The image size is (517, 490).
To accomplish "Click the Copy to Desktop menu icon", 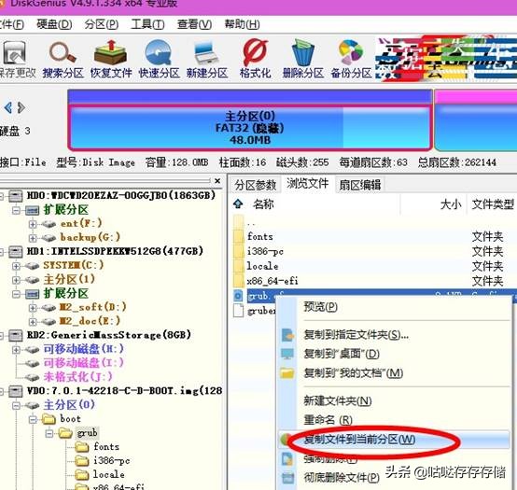I will 287,354.
